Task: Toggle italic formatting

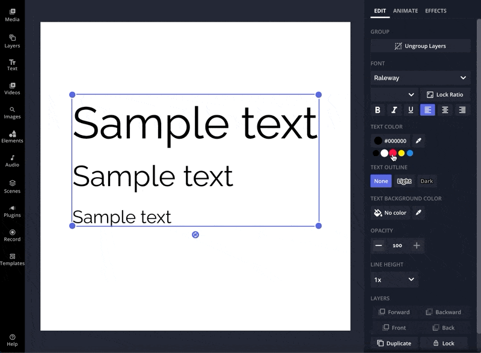Action: click(394, 110)
